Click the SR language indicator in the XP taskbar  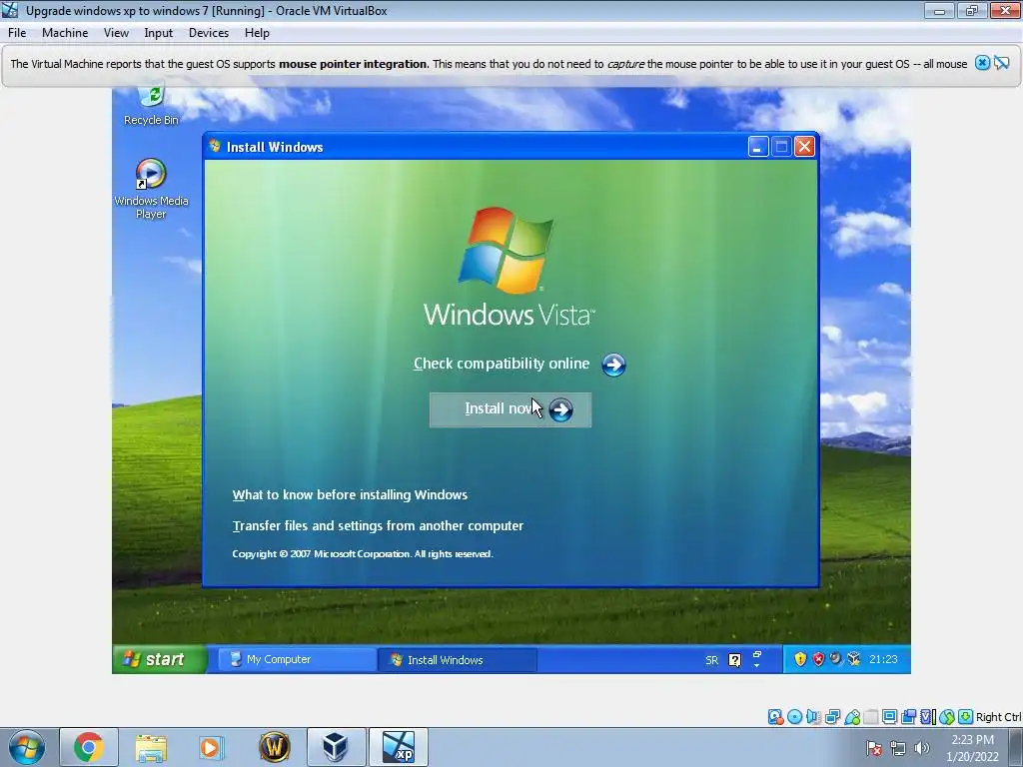711,660
